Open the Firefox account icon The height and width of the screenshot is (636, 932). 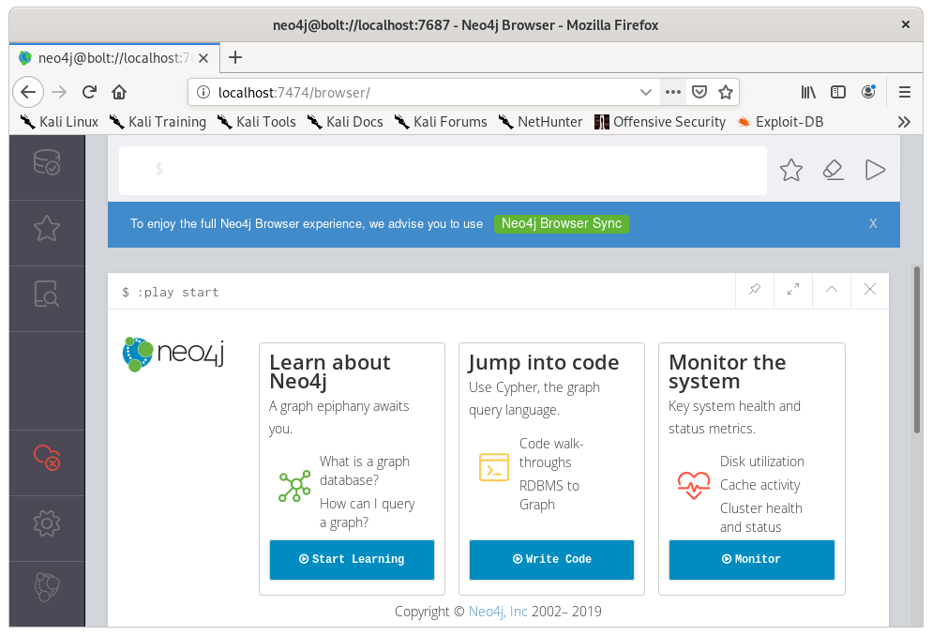point(868,92)
